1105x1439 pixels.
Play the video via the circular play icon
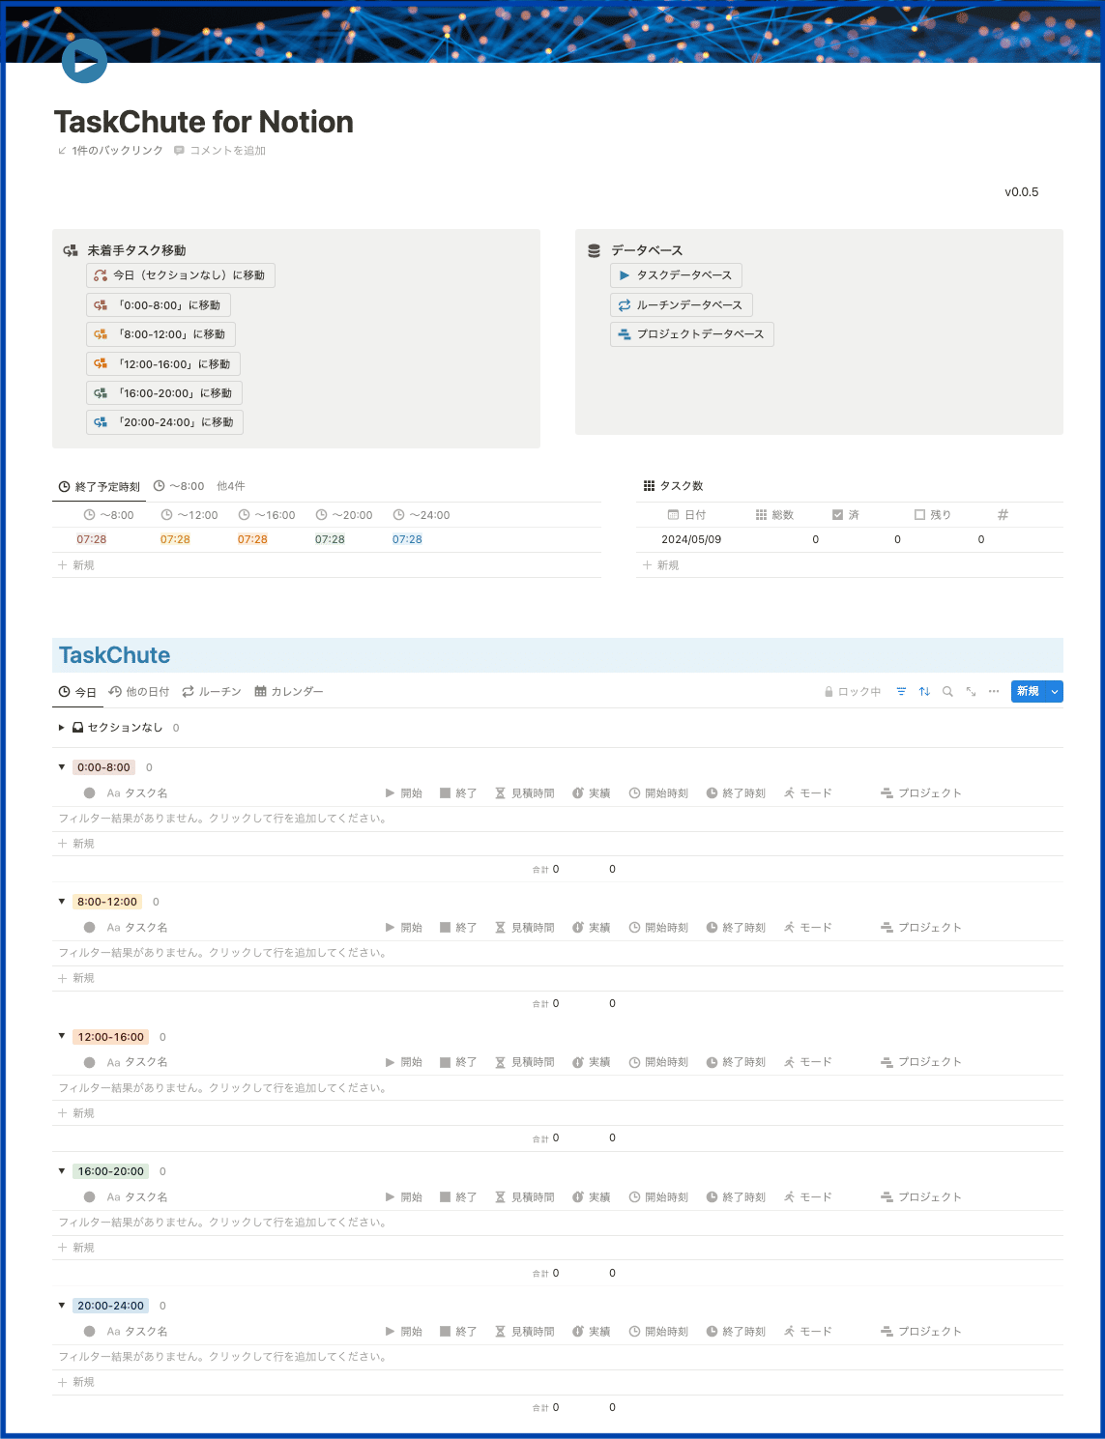(x=83, y=60)
